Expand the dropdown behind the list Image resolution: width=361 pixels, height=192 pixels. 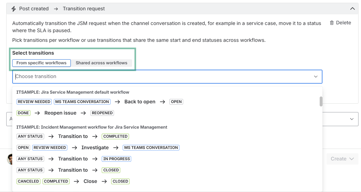pyautogui.click(x=352, y=119)
